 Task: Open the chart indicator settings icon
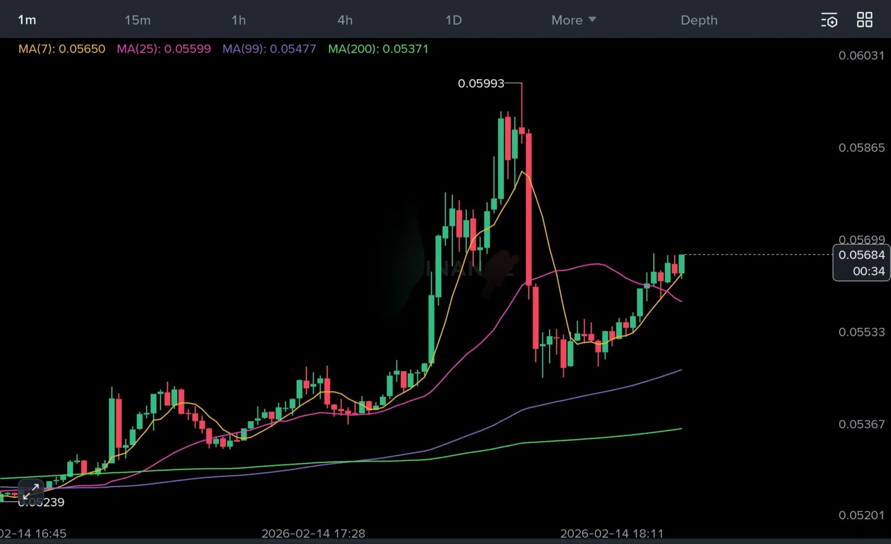(x=829, y=20)
